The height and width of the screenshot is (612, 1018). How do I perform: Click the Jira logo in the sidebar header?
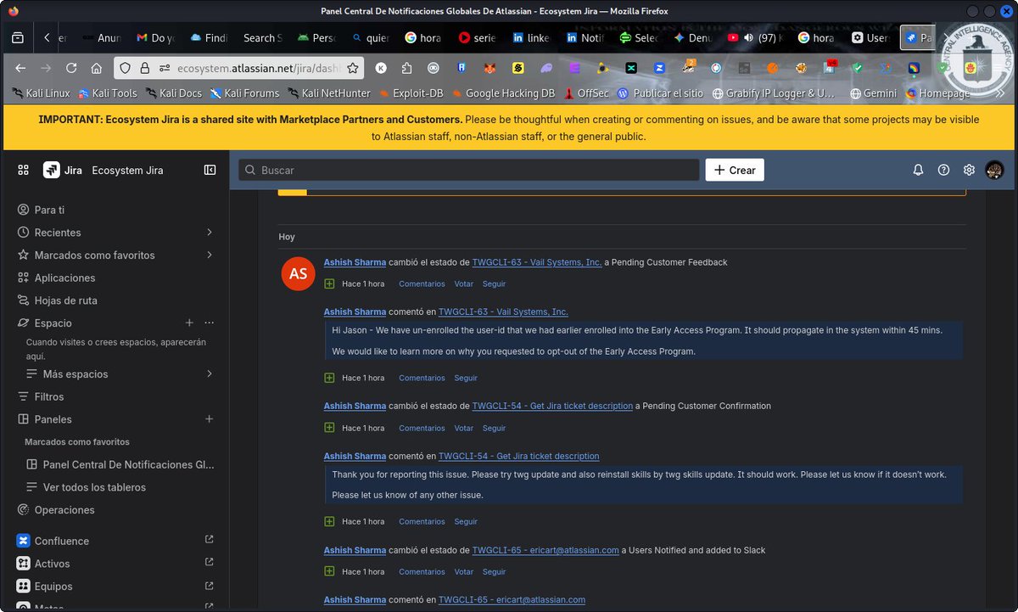52,170
